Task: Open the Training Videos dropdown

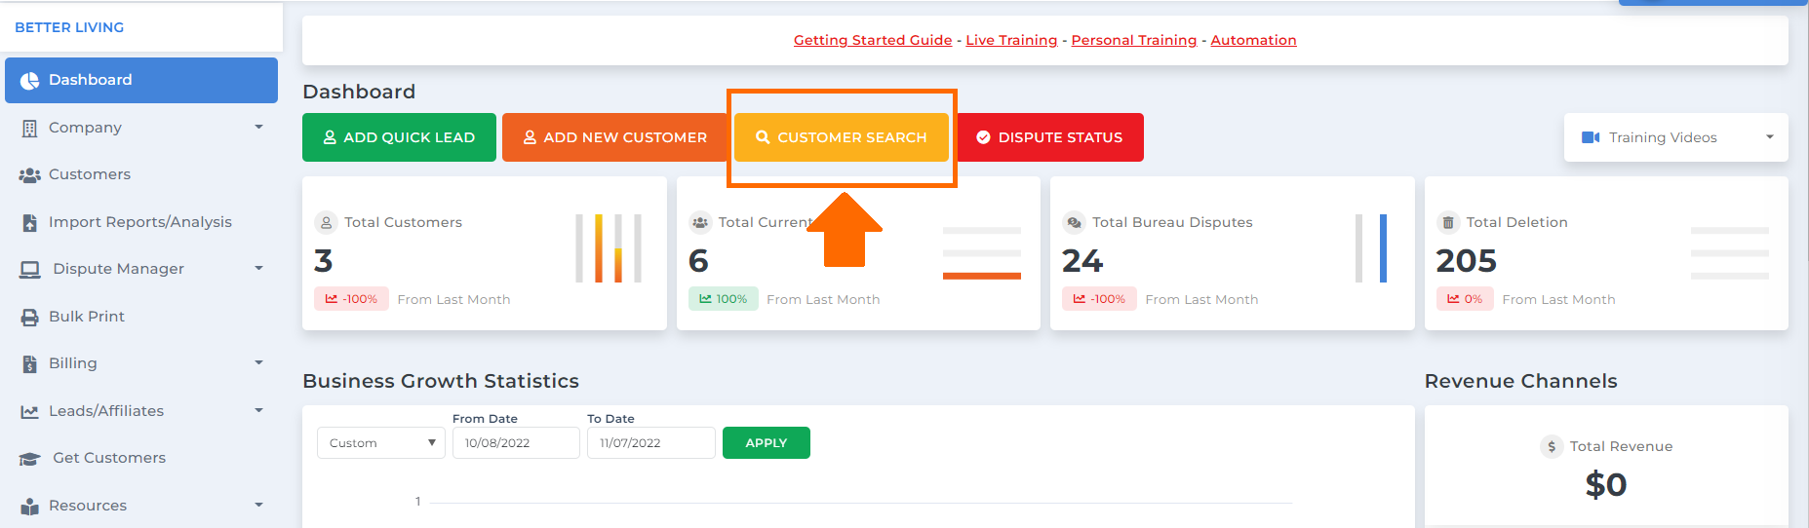Action: pos(1675,137)
